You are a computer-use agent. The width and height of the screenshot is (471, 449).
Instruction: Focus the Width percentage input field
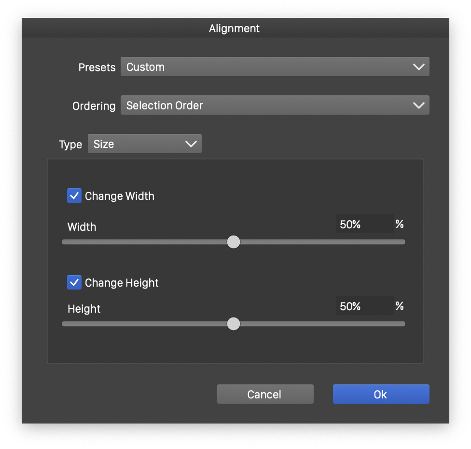(x=364, y=224)
